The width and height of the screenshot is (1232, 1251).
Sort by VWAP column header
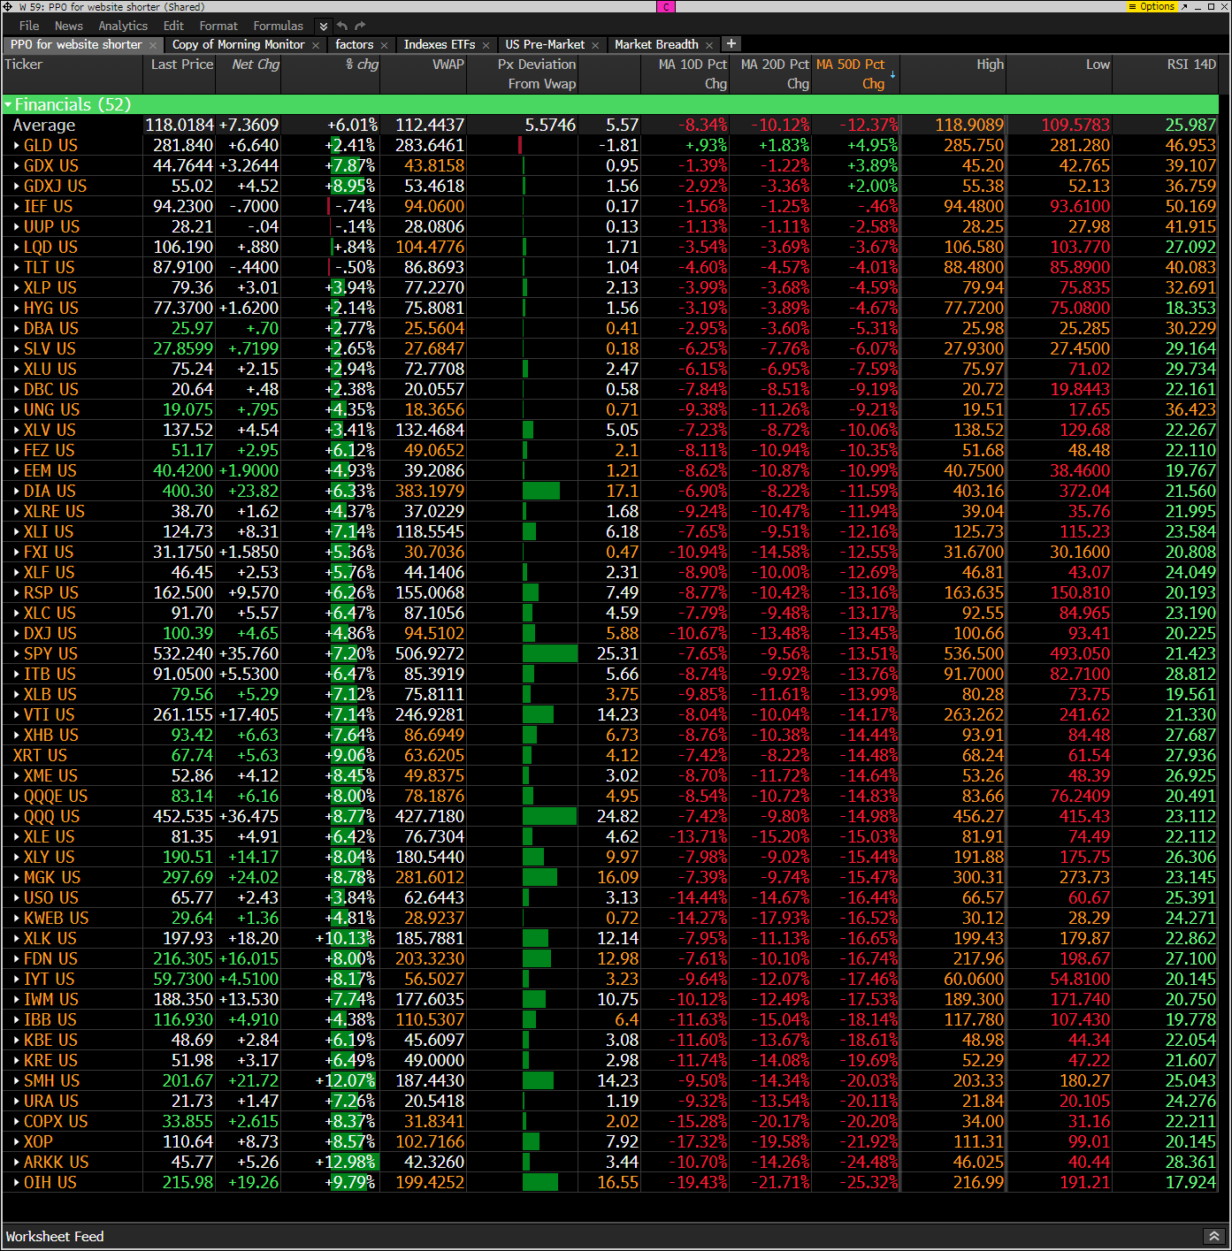(448, 65)
